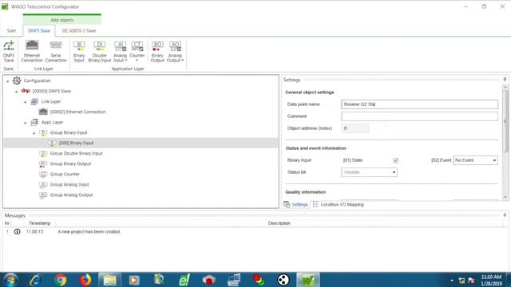Collapse the Appl. Layer node

[x=26, y=123]
